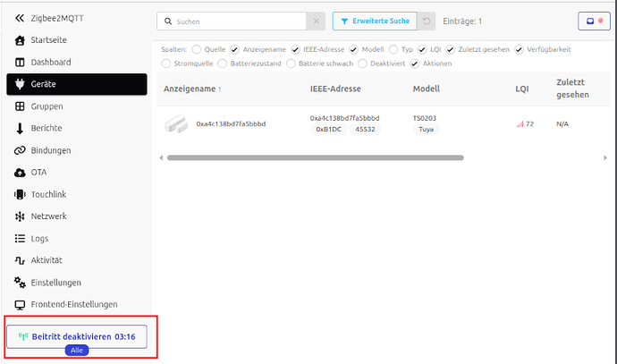Open the Alle target selector under join button
617x364 pixels.
76,351
